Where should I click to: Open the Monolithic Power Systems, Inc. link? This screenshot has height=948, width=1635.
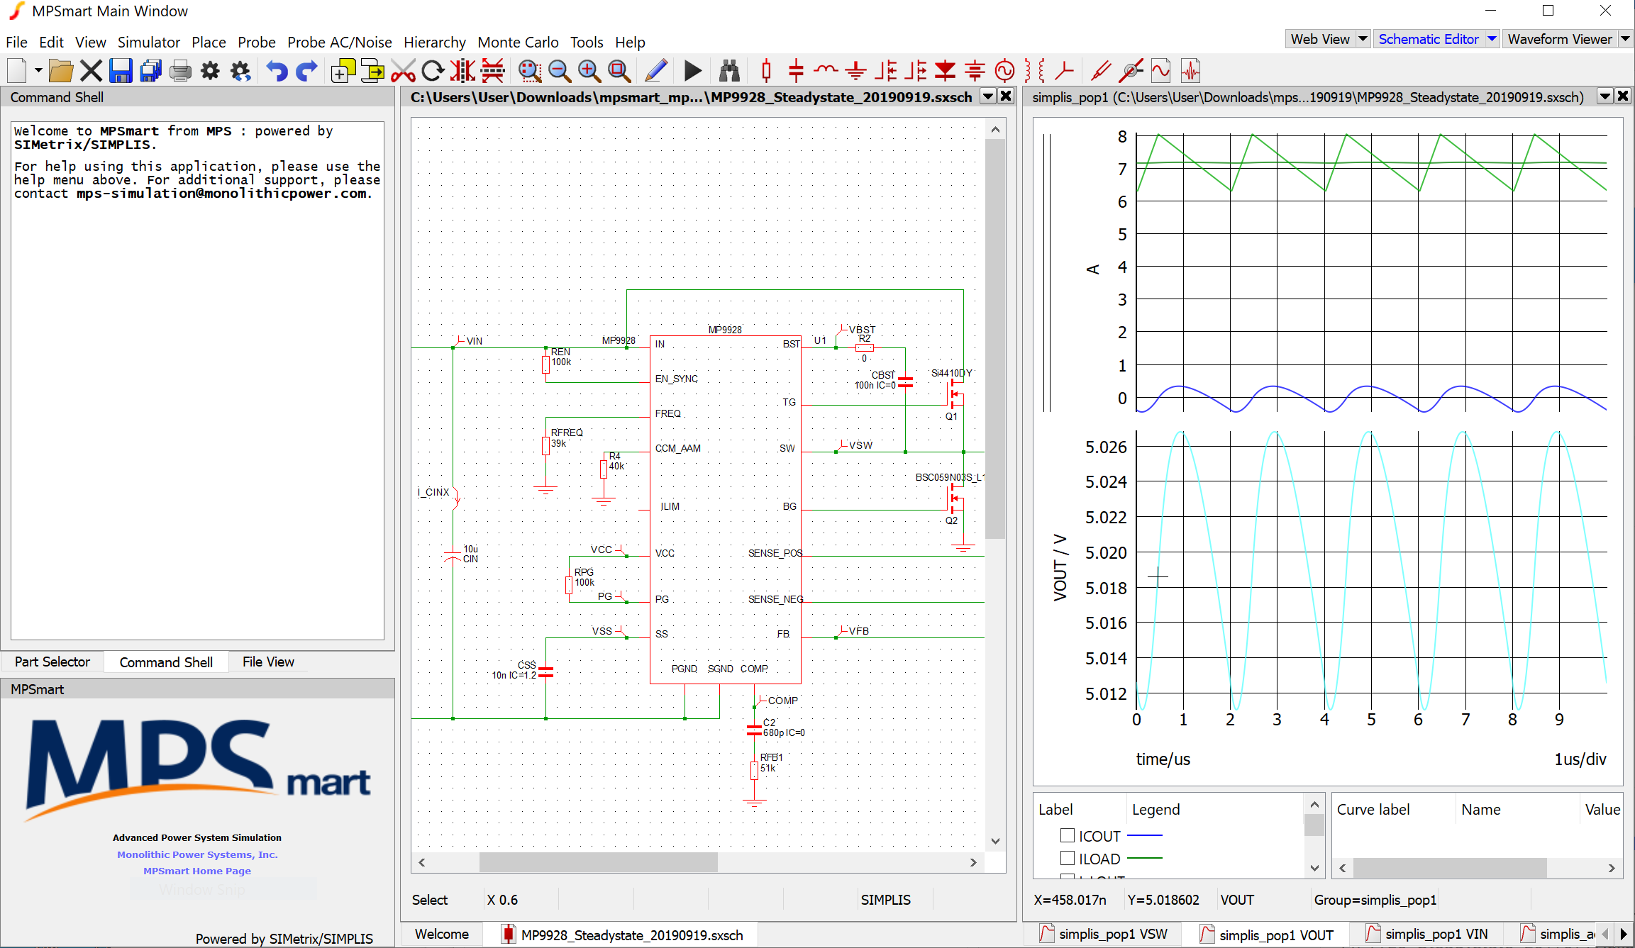(x=197, y=854)
